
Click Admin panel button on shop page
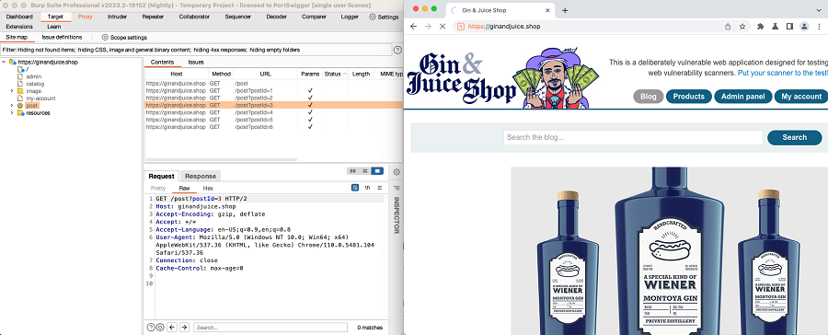point(743,97)
